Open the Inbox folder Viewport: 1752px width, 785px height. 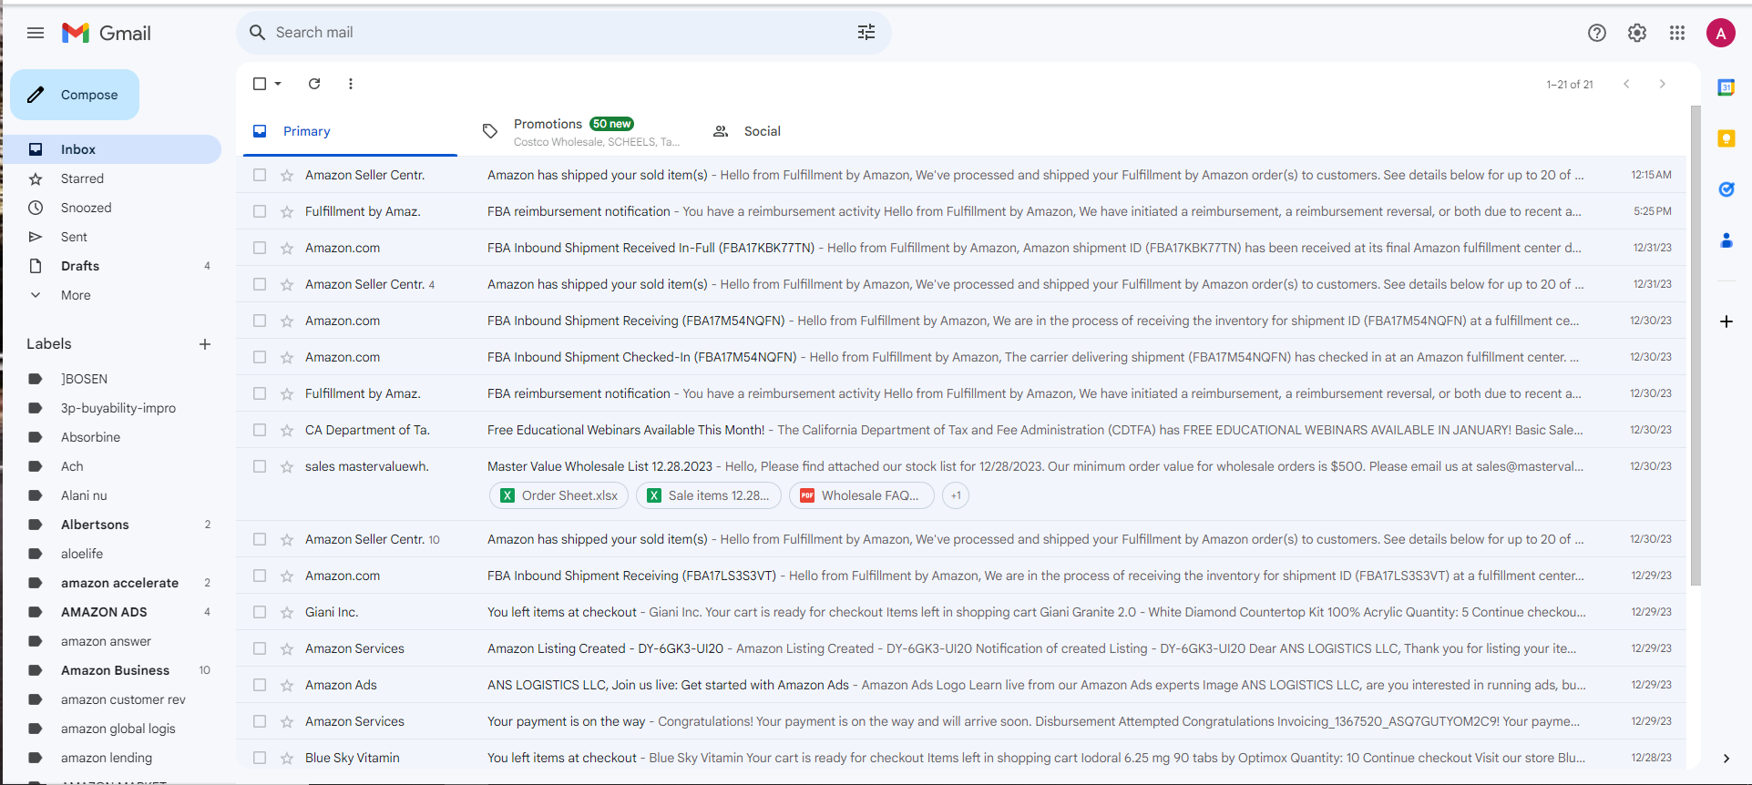tap(111, 149)
